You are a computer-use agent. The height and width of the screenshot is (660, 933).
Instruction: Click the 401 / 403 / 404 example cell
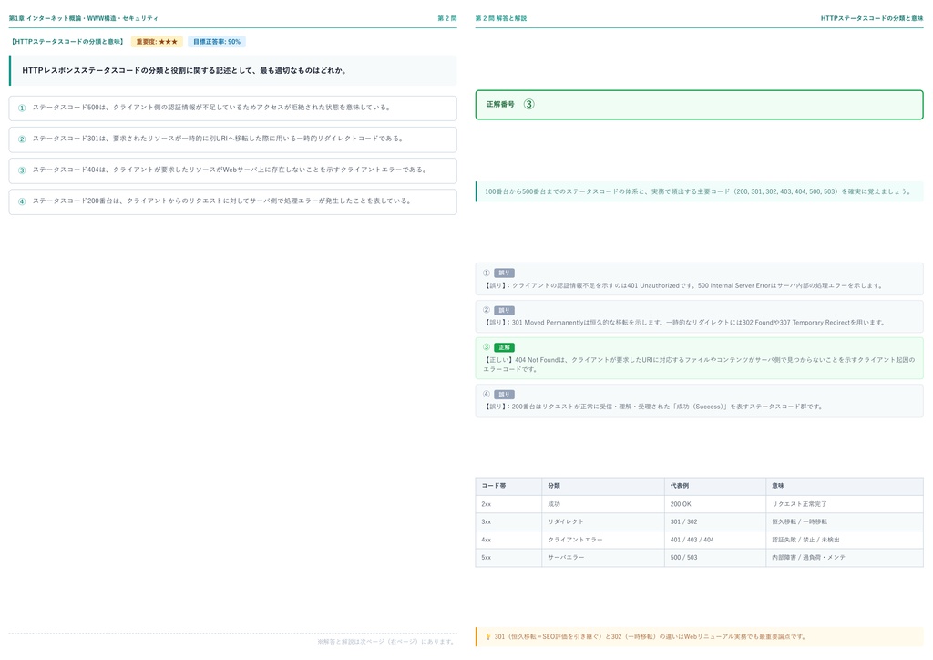[714, 540]
